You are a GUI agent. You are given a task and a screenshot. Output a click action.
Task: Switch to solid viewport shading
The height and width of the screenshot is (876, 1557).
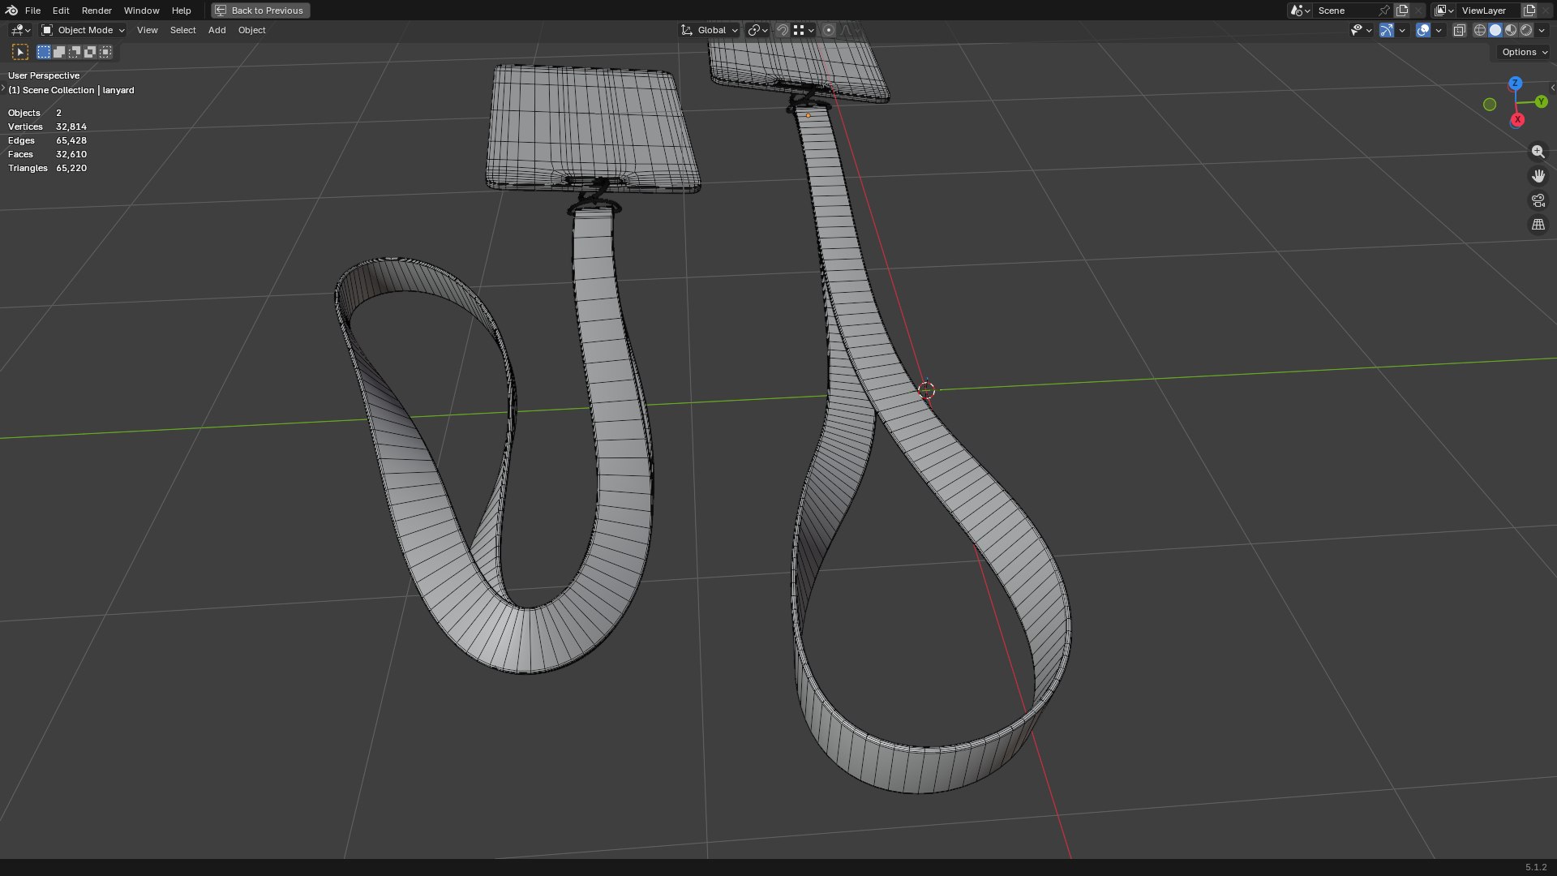click(1495, 30)
